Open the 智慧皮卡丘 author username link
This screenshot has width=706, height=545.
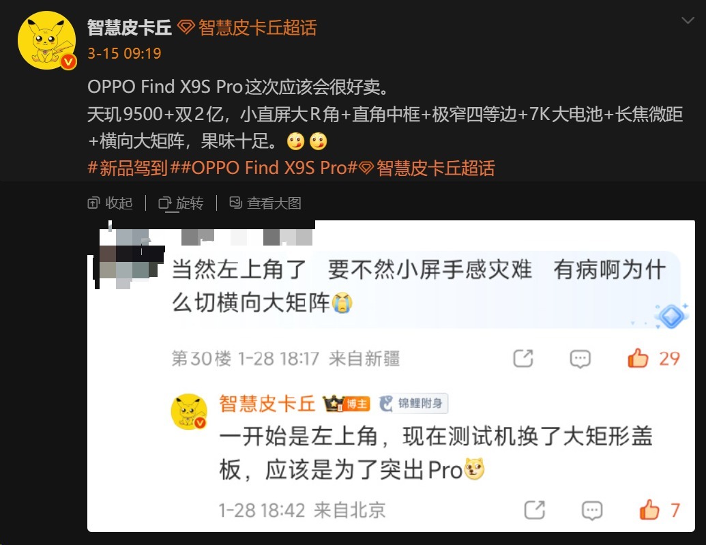click(x=129, y=27)
